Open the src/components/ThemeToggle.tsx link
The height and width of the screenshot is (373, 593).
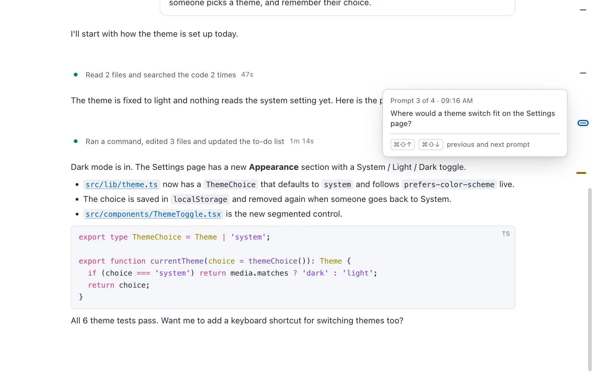(x=153, y=214)
